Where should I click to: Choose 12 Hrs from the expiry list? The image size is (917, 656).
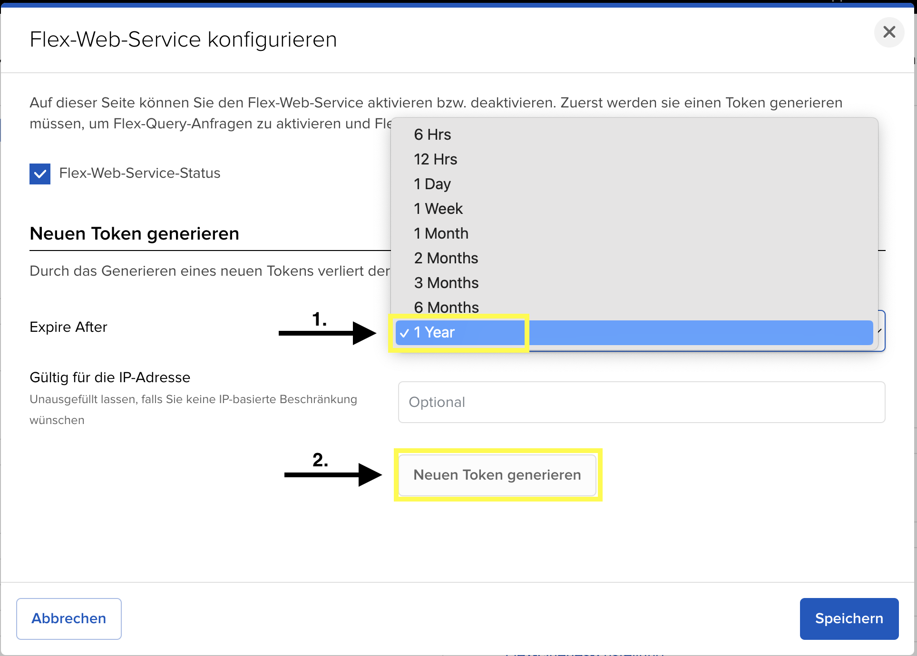click(x=435, y=159)
